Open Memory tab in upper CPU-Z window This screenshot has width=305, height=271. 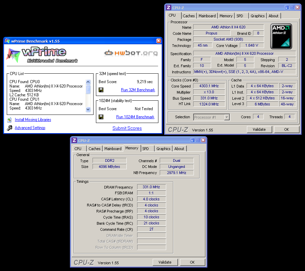click(x=226, y=16)
